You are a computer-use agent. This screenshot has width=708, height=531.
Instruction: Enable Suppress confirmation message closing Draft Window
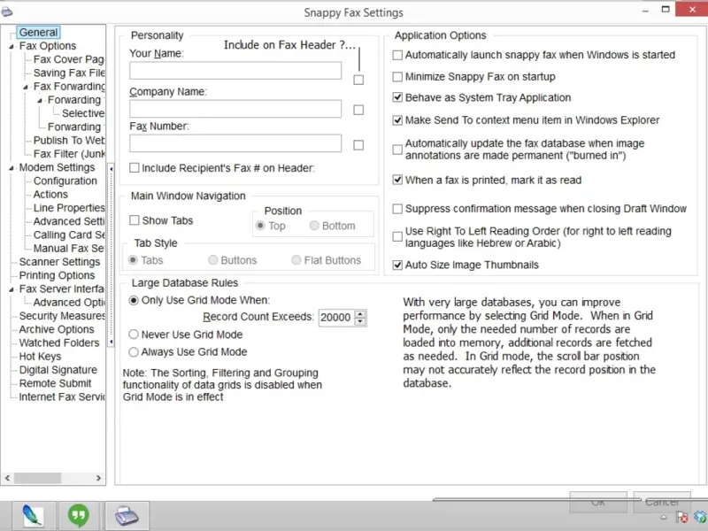(397, 209)
